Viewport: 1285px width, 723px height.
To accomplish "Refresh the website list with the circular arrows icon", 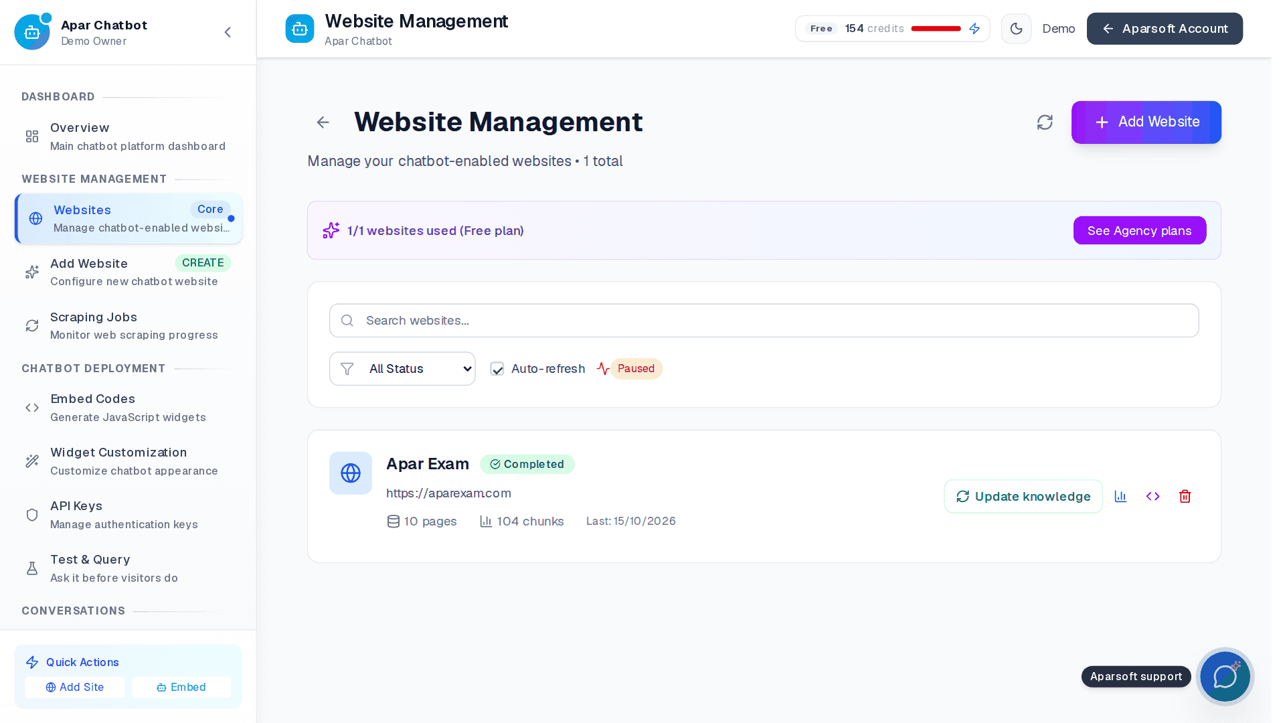I will pos(1045,123).
